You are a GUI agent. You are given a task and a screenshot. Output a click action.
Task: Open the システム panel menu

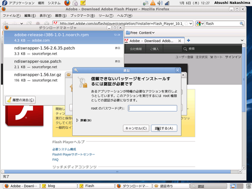[54, 3]
